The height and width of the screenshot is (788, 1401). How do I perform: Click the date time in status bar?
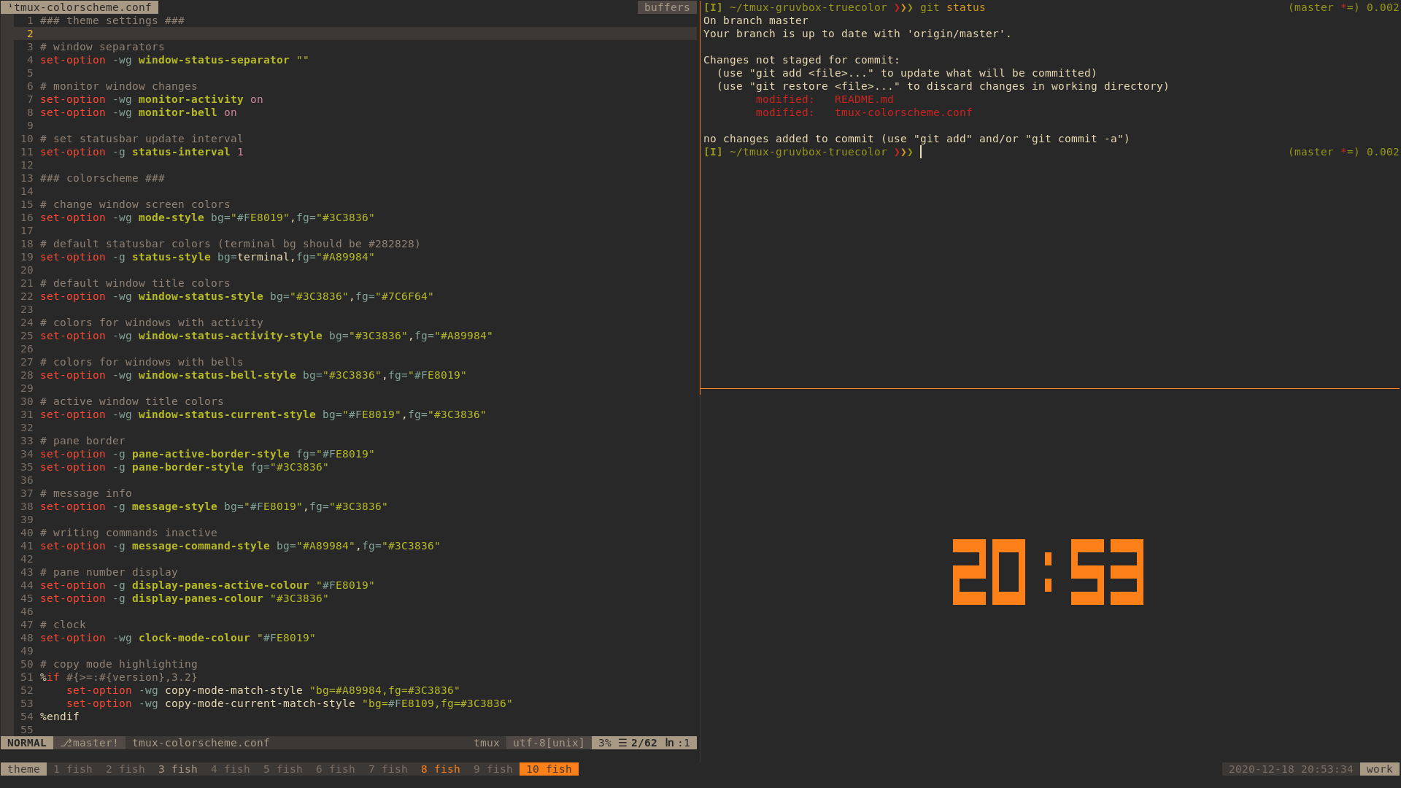click(x=1290, y=769)
